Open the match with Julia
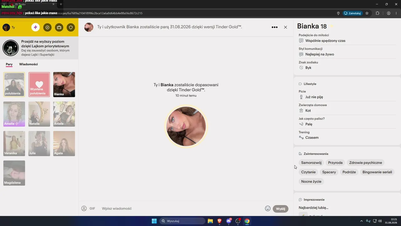401x226 pixels. (39, 143)
